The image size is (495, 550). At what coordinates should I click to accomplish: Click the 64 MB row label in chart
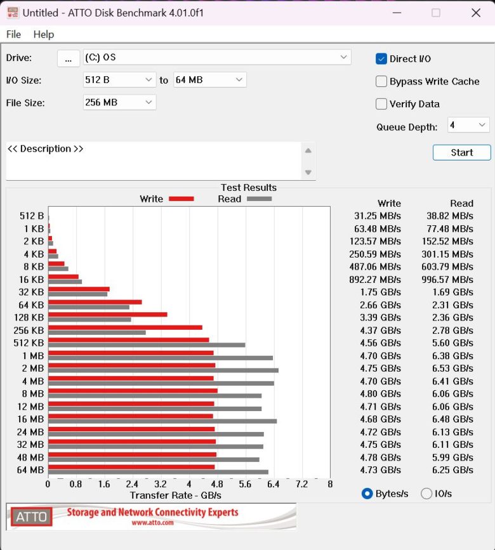(30, 470)
